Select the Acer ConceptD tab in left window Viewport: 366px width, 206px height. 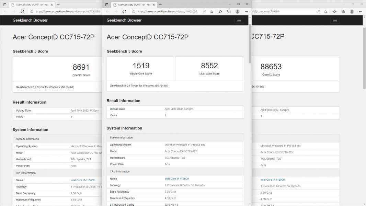(32, 5)
